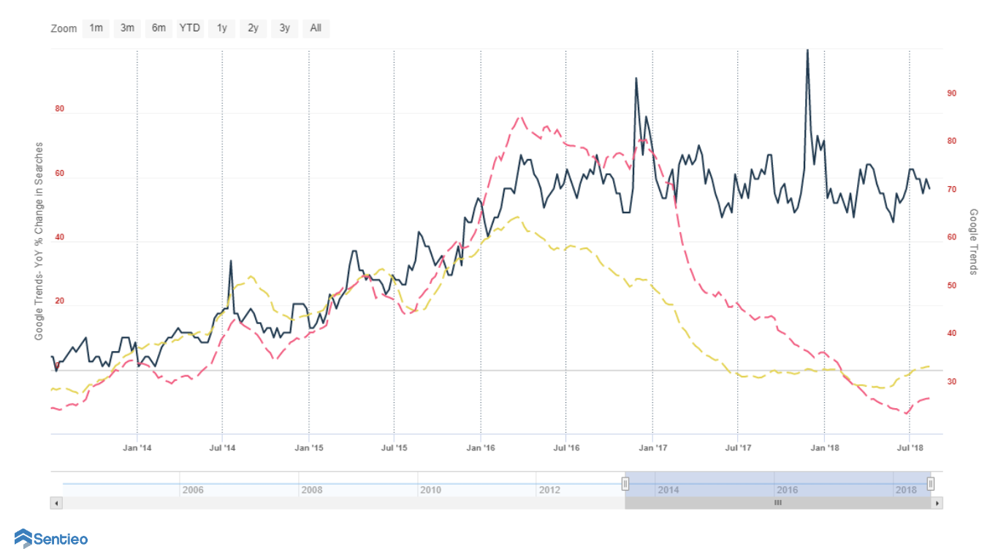The height and width of the screenshot is (549, 998).
Task: Click the navigator right range handle
Action: (931, 483)
